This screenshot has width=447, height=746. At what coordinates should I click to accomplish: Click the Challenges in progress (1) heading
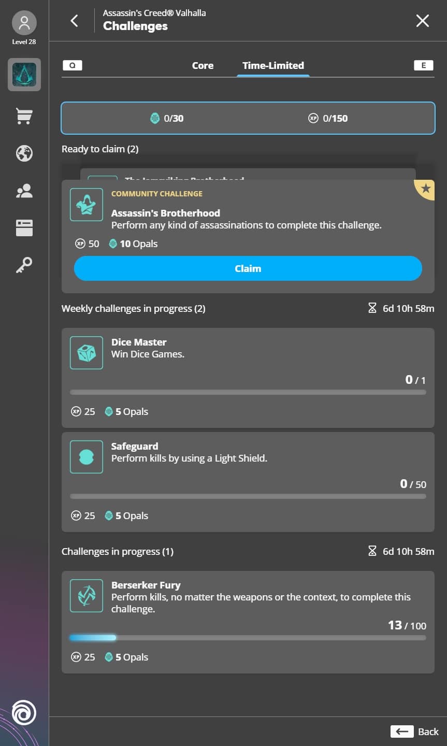[x=118, y=551]
